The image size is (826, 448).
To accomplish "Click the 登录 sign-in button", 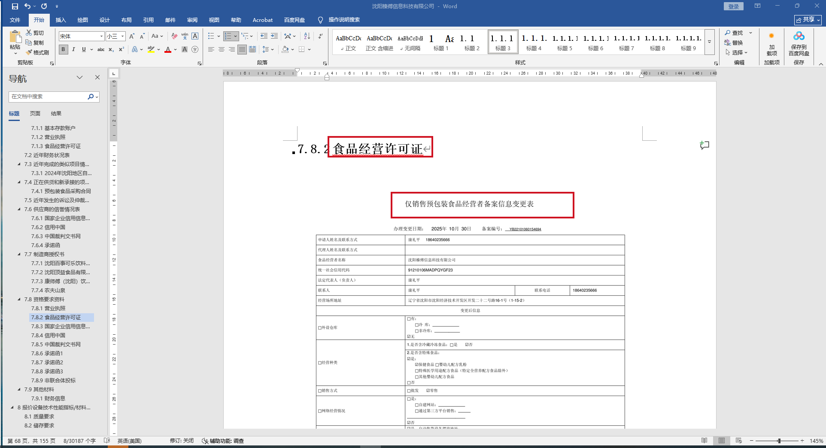I will 733,6.
